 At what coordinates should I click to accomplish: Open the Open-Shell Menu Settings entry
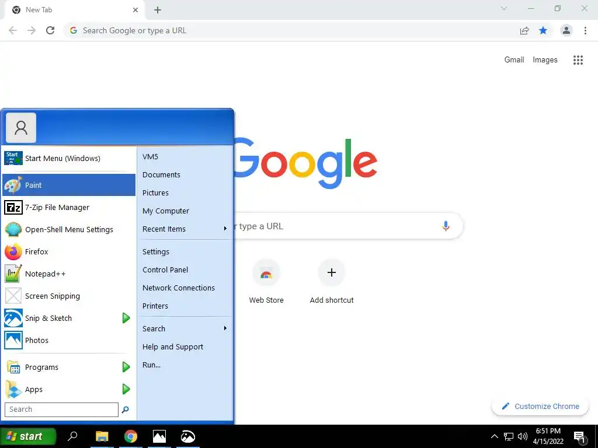(69, 229)
